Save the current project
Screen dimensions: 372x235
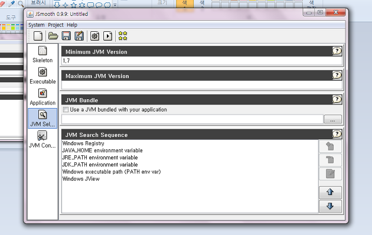click(x=66, y=36)
